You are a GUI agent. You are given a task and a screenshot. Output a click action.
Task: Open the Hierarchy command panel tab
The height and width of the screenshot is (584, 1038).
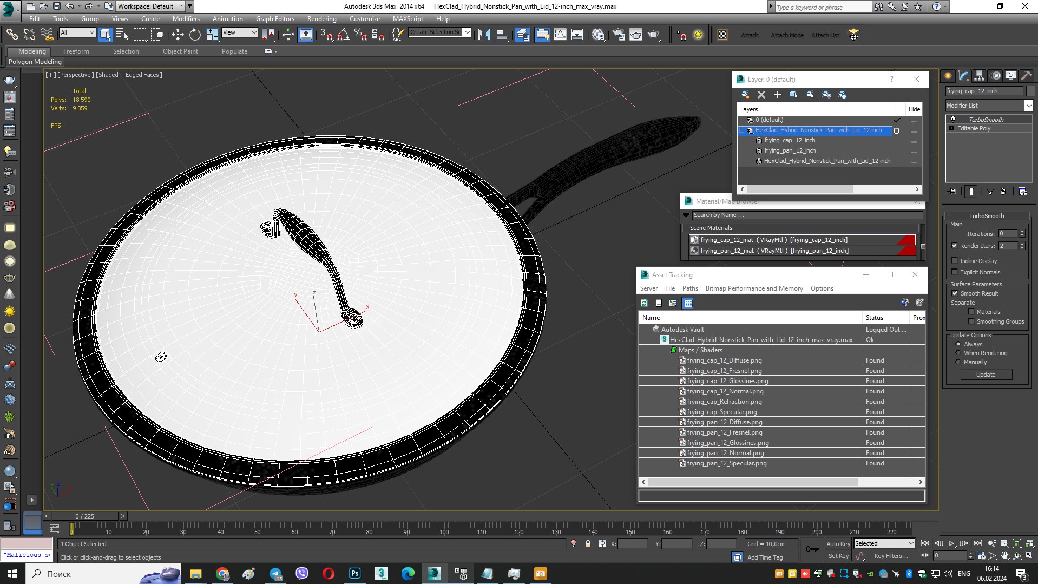click(979, 76)
